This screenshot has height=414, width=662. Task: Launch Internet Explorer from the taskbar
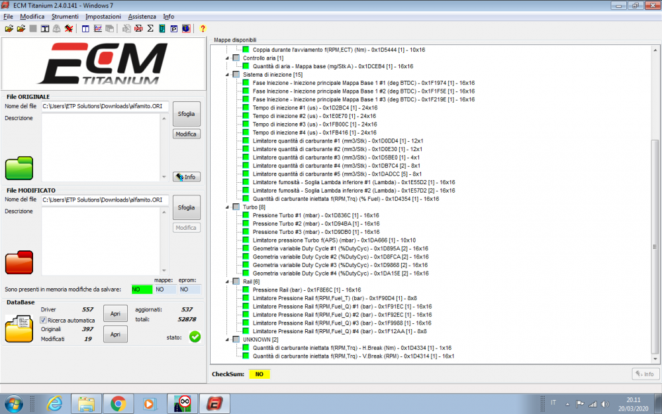(54, 404)
